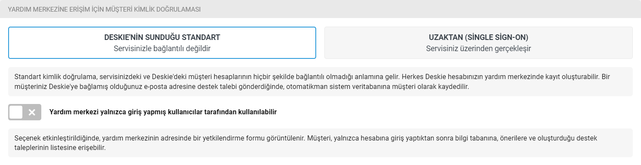Click the gray Single Sign-On authentication card
This screenshot has height=165, width=641.
coord(478,43)
